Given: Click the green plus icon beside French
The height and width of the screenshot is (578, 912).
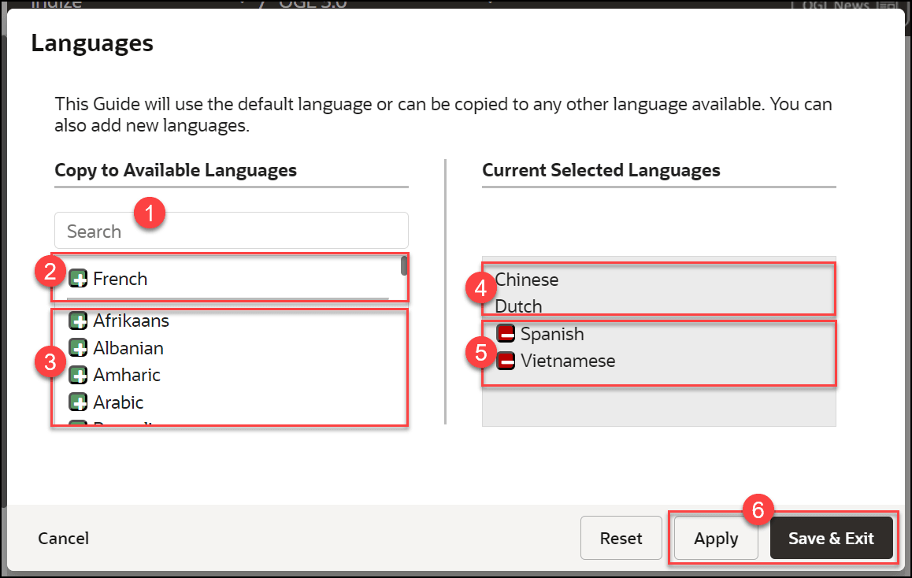Looking at the screenshot, I should point(78,278).
